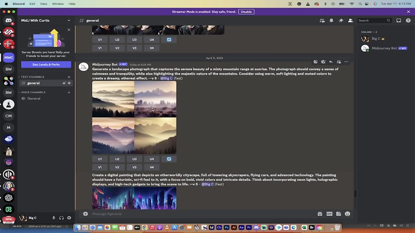Open the misty mountain image grid
The height and width of the screenshot is (233, 415).
134,117
